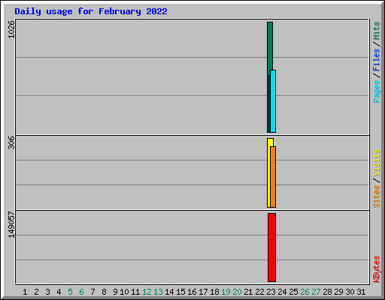385x300 pixels.
Task: Click the cyan Pages bar for day 23
Action: 273,101
